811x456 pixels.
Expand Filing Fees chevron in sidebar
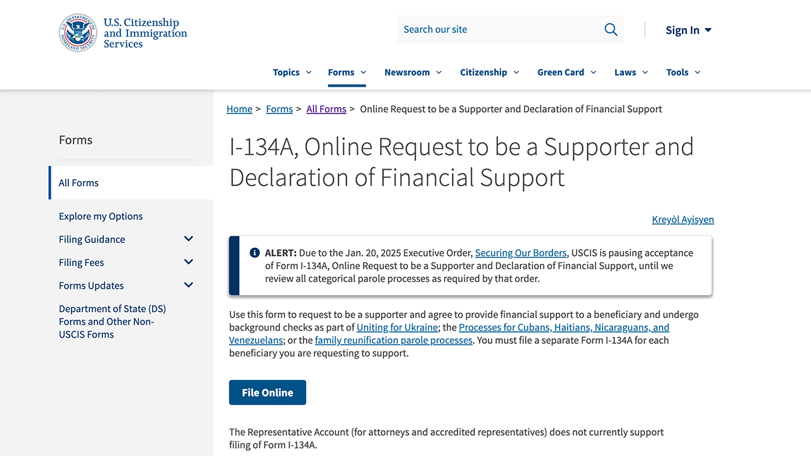[x=188, y=262]
